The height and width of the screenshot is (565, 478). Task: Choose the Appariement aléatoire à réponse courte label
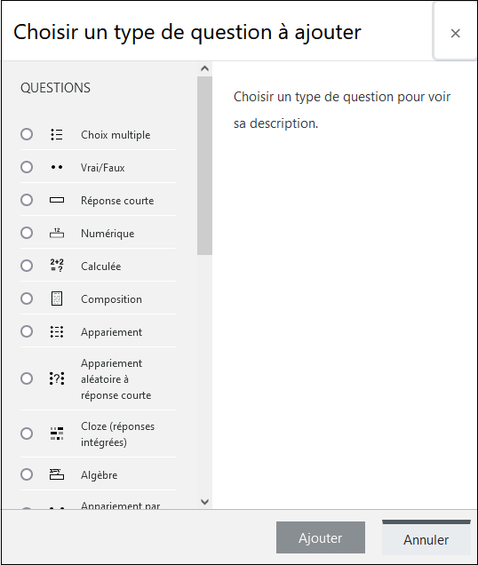[116, 379]
